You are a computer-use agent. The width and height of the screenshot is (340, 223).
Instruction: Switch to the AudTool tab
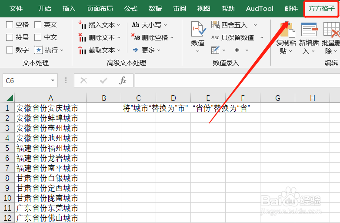(260, 8)
